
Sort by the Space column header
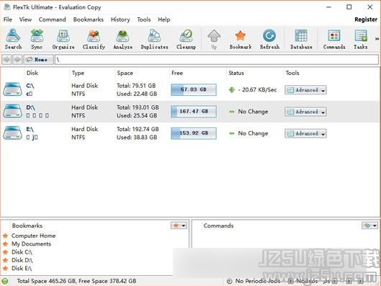point(125,73)
